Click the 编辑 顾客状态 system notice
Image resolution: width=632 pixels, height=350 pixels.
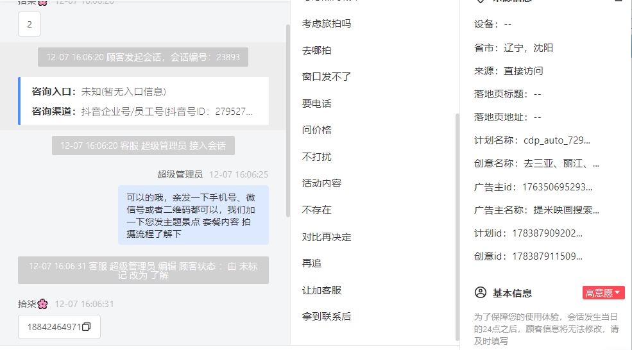point(143,271)
